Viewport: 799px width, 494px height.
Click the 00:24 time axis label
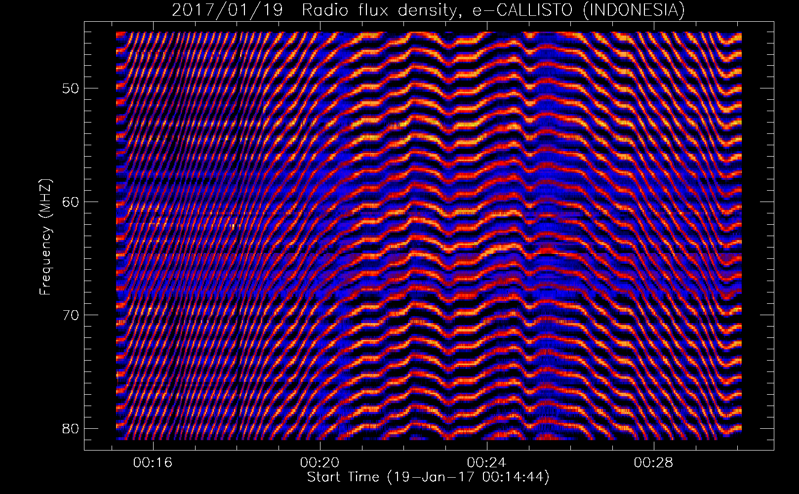point(487,463)
